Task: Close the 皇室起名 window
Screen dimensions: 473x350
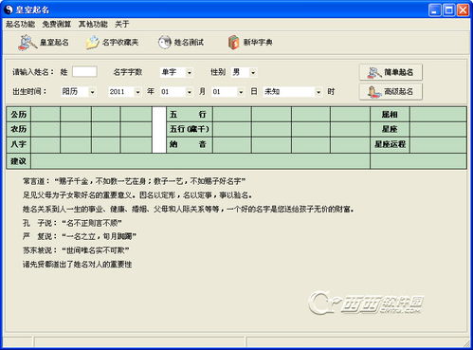Action: (463, 9)
